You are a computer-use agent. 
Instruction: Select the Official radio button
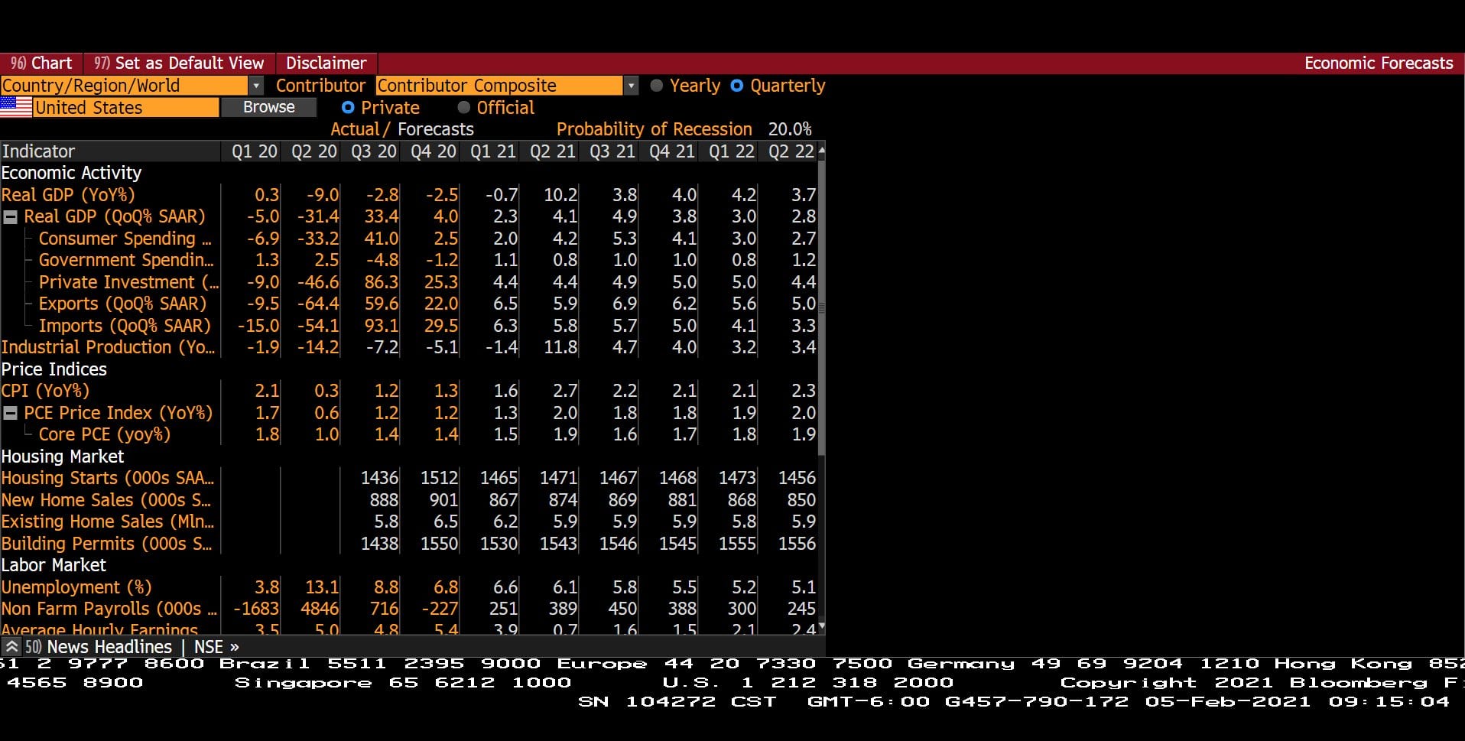[x=463, y=108]
